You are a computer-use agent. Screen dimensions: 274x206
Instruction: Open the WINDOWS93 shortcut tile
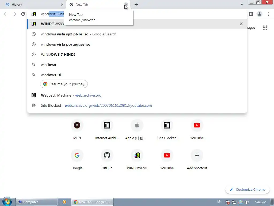coord(137,160)
